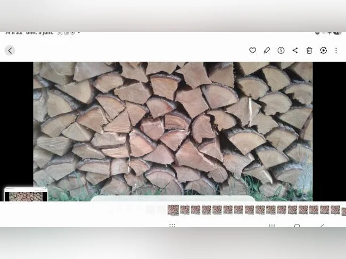Select the second thumbnail in the filmstrip

[x=185, y=210]
